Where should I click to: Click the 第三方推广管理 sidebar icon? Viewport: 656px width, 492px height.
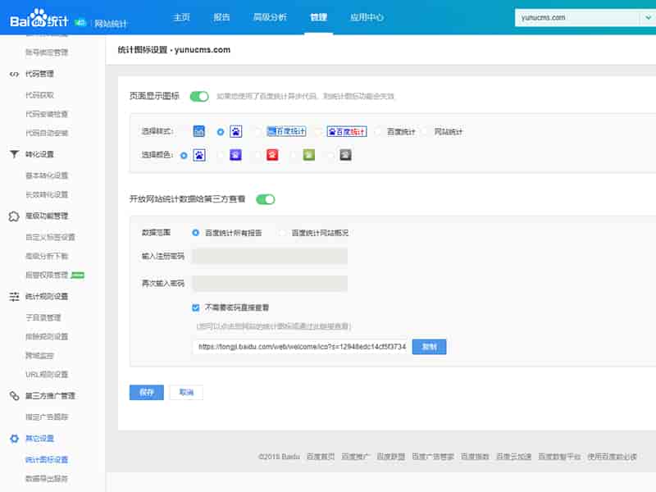(13, 395)
